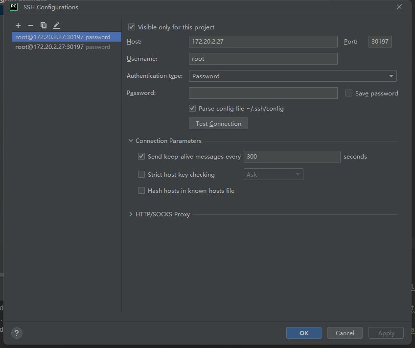Click into the Password input field

pyautogui.click(x=263, y=93)
